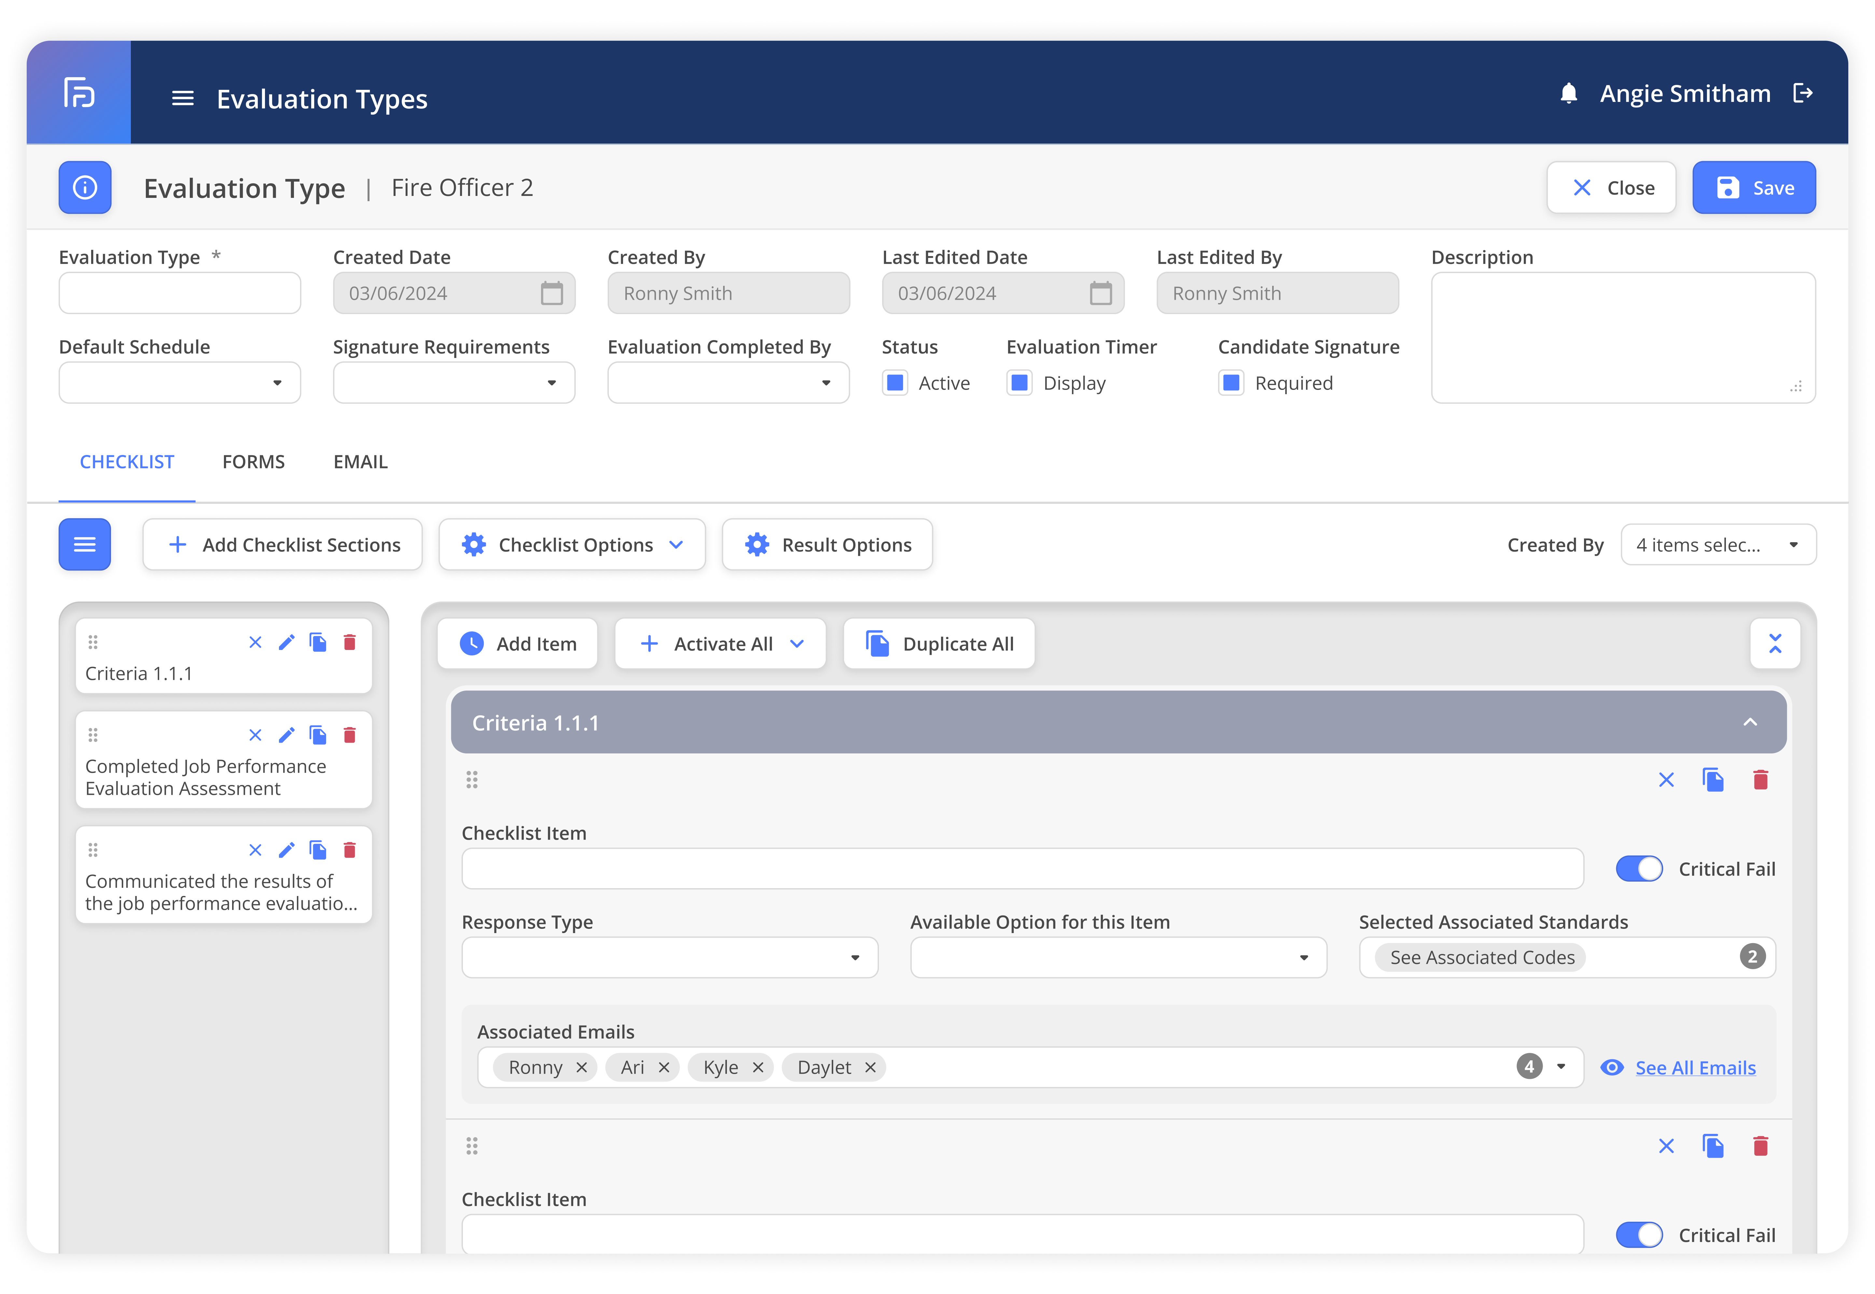Screen dimensions: 1875x1294
Task: Toggle the Evaluation Timer Display checkbox
Action: pyautogui.click(x=1020, y=383)
